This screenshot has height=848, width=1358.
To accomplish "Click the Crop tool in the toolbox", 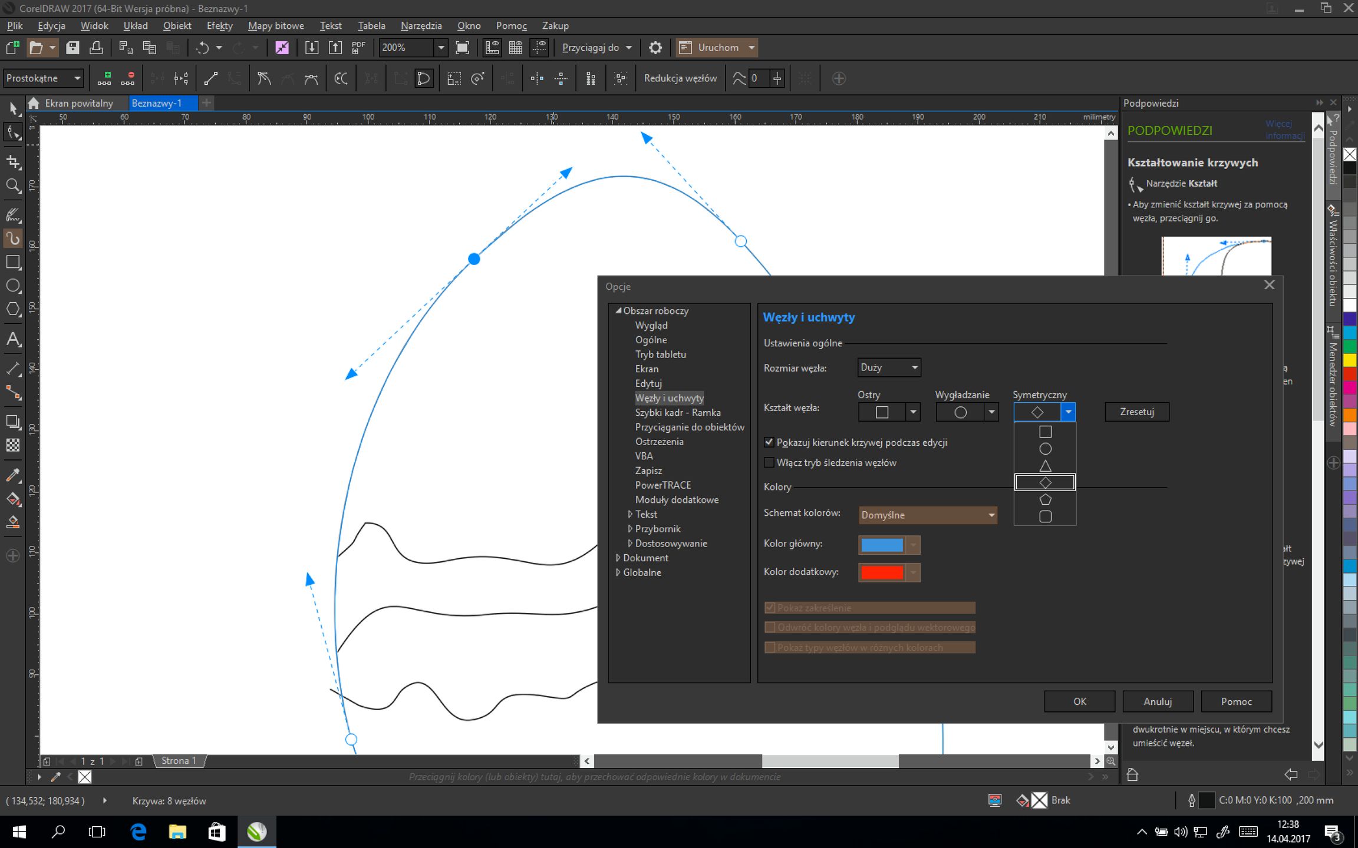I will click(13, 162).
